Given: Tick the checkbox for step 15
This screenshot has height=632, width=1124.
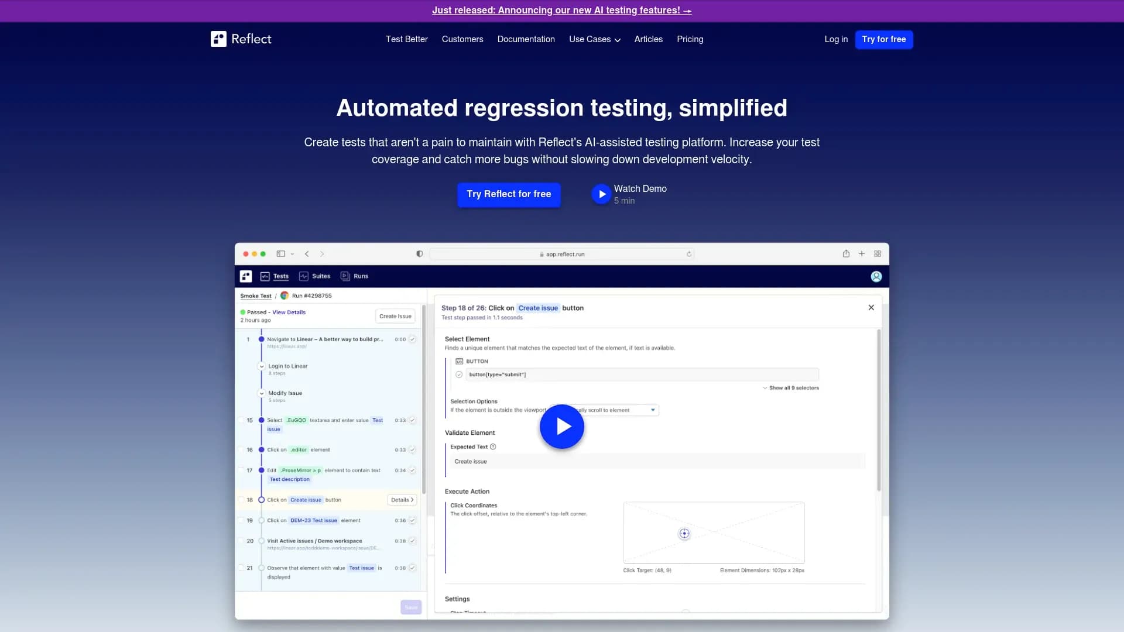Looking at the screenshot, I should pos(241,420).
